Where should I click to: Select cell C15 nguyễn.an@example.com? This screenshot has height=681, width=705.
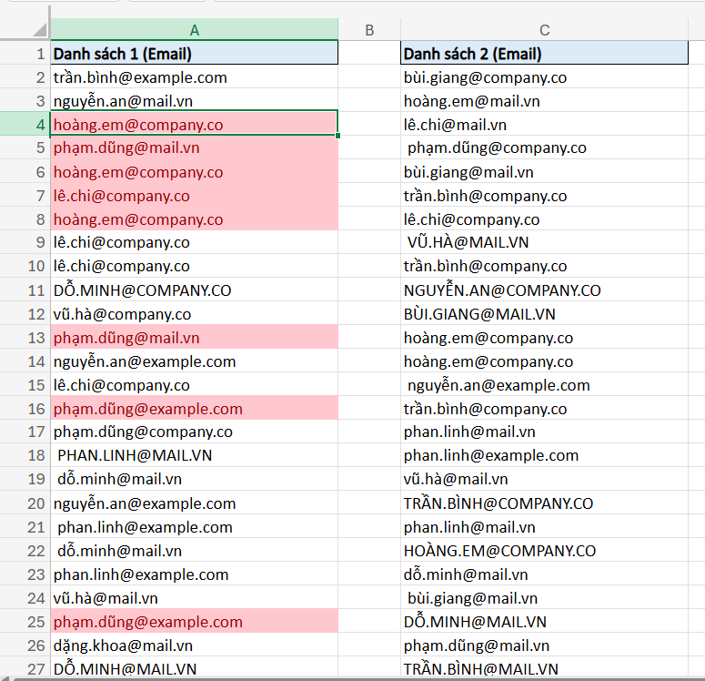coord(544,385)
